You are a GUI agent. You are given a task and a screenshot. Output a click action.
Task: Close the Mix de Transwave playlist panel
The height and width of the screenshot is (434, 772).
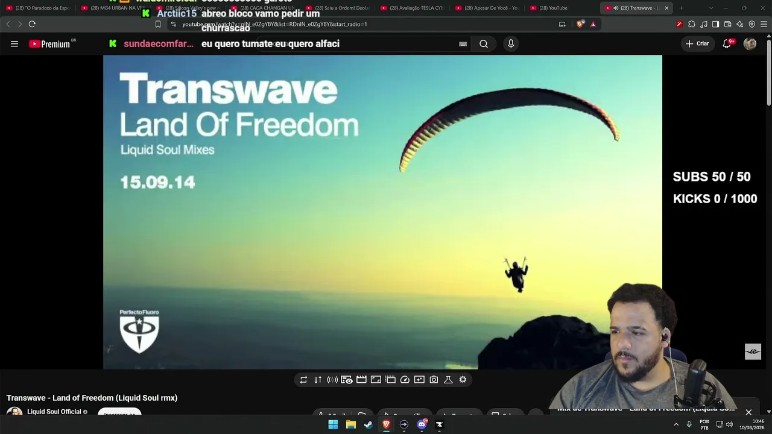(x=748, y=412)
